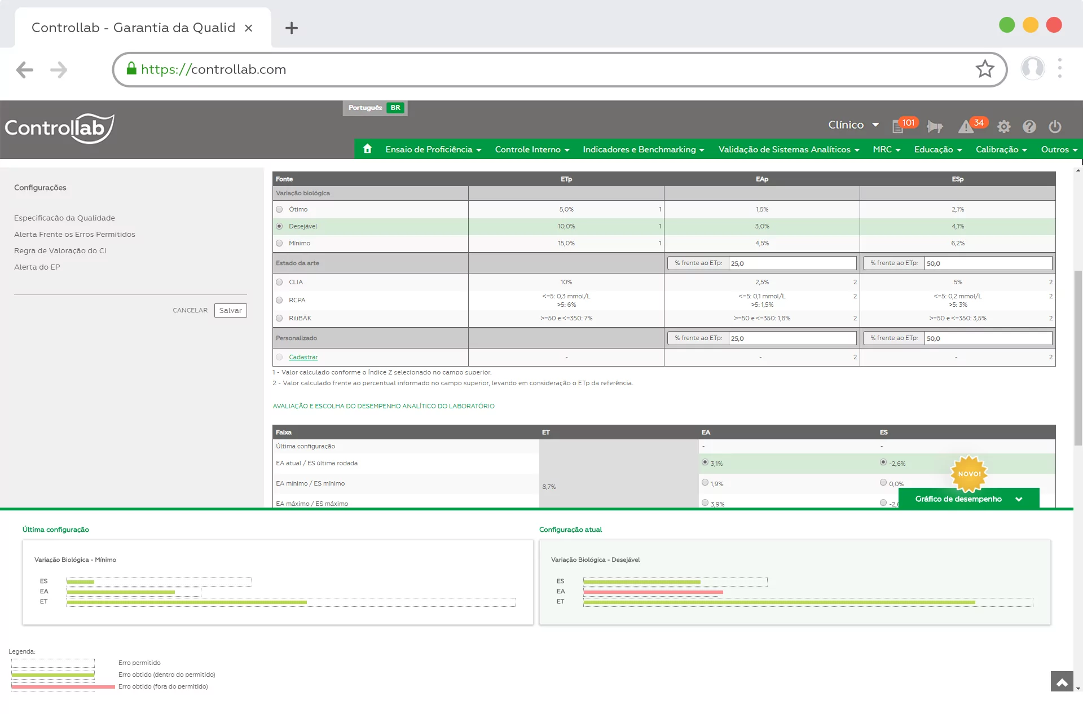The width and height of the screenshot is (1083, 714).
Task: Open Alerta do EP settings item
Action: point(37,267)
